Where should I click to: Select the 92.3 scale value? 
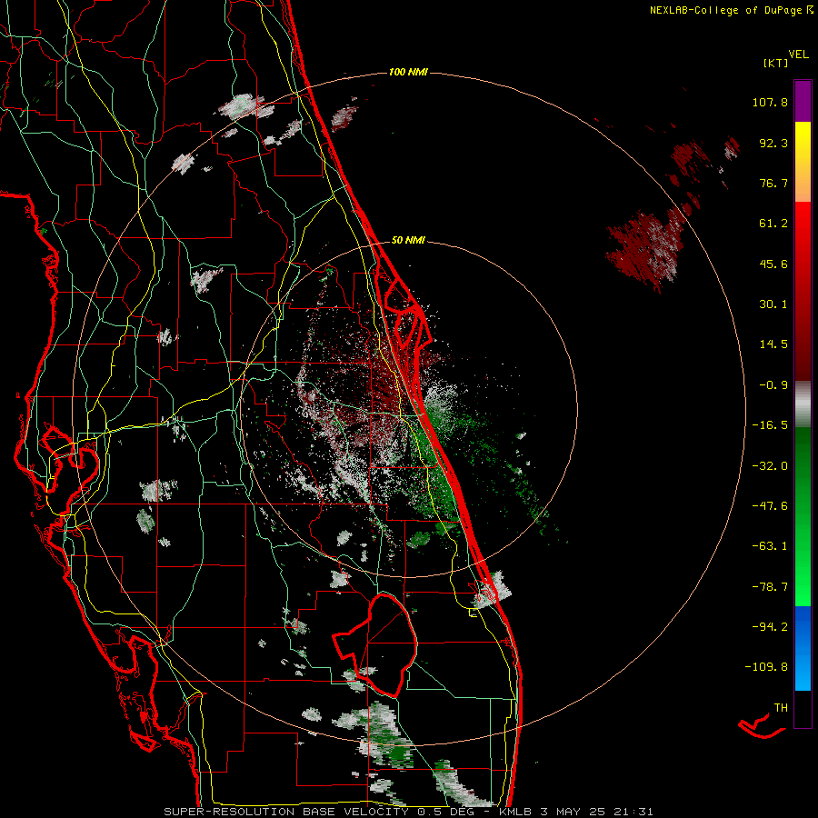tap(773, 143)
